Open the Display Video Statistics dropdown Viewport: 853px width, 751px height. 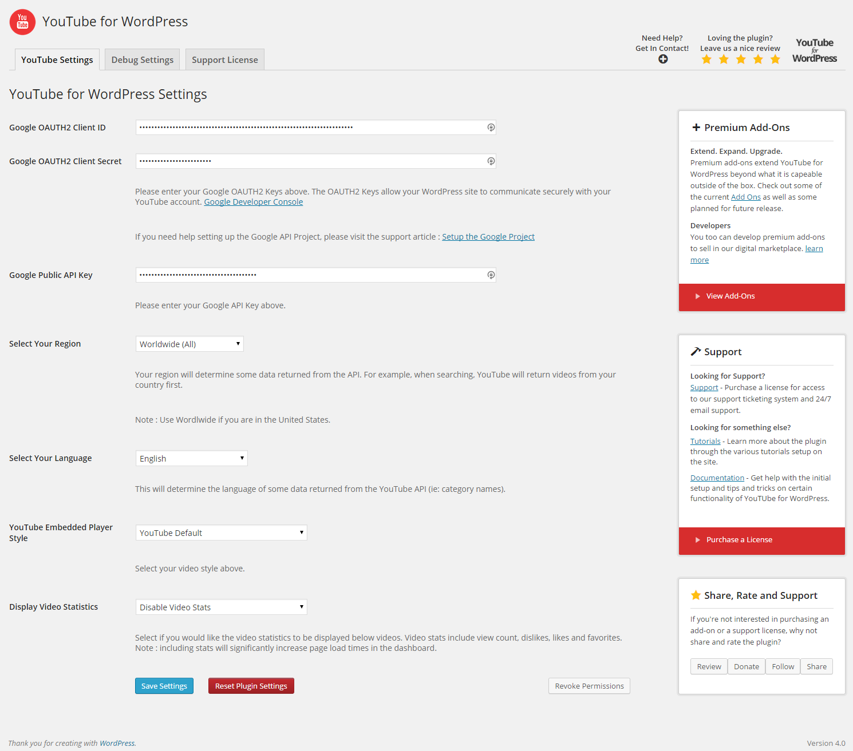222,607
